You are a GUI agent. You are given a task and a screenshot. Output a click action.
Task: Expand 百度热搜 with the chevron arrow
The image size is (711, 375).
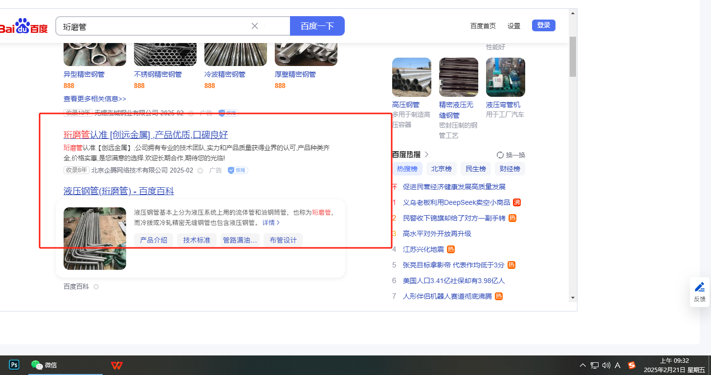point(426,154)
